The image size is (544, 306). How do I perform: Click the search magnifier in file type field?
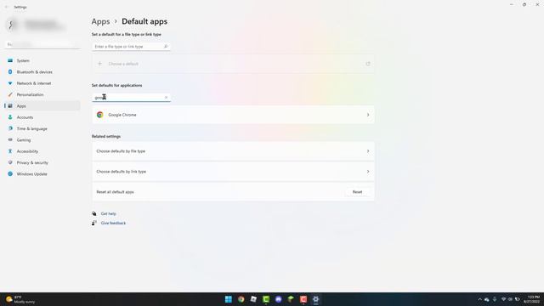click(166, 47)
